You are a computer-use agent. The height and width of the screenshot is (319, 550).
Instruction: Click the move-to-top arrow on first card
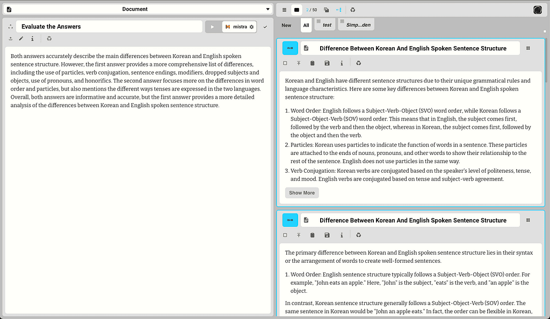point(299,63)
